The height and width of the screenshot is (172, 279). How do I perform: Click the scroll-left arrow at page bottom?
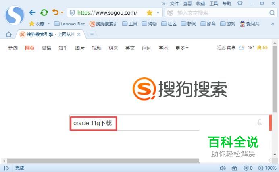pyautogui.click(x=4, y=161)
